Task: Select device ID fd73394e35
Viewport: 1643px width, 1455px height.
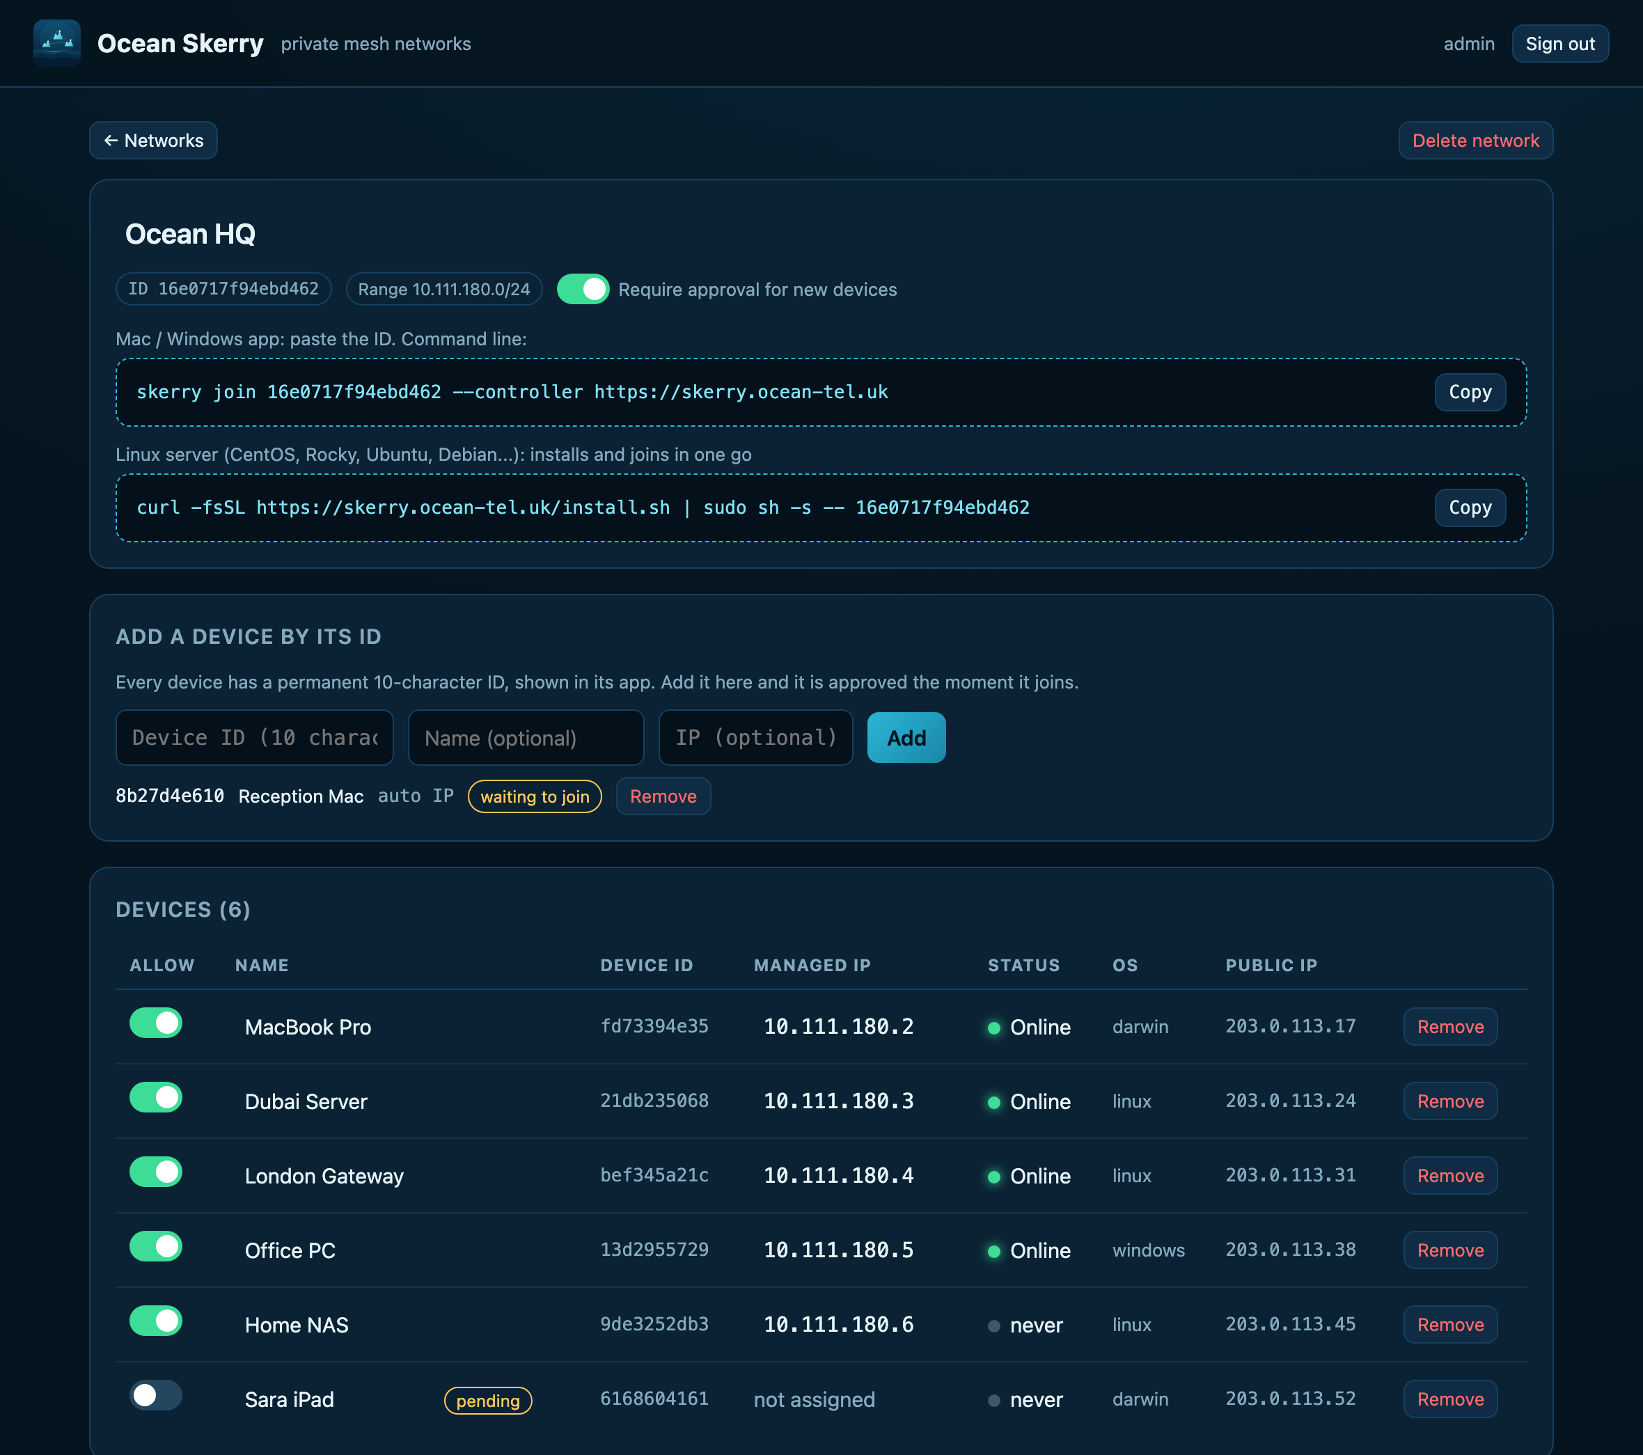Action: [x=655, y=1027]
